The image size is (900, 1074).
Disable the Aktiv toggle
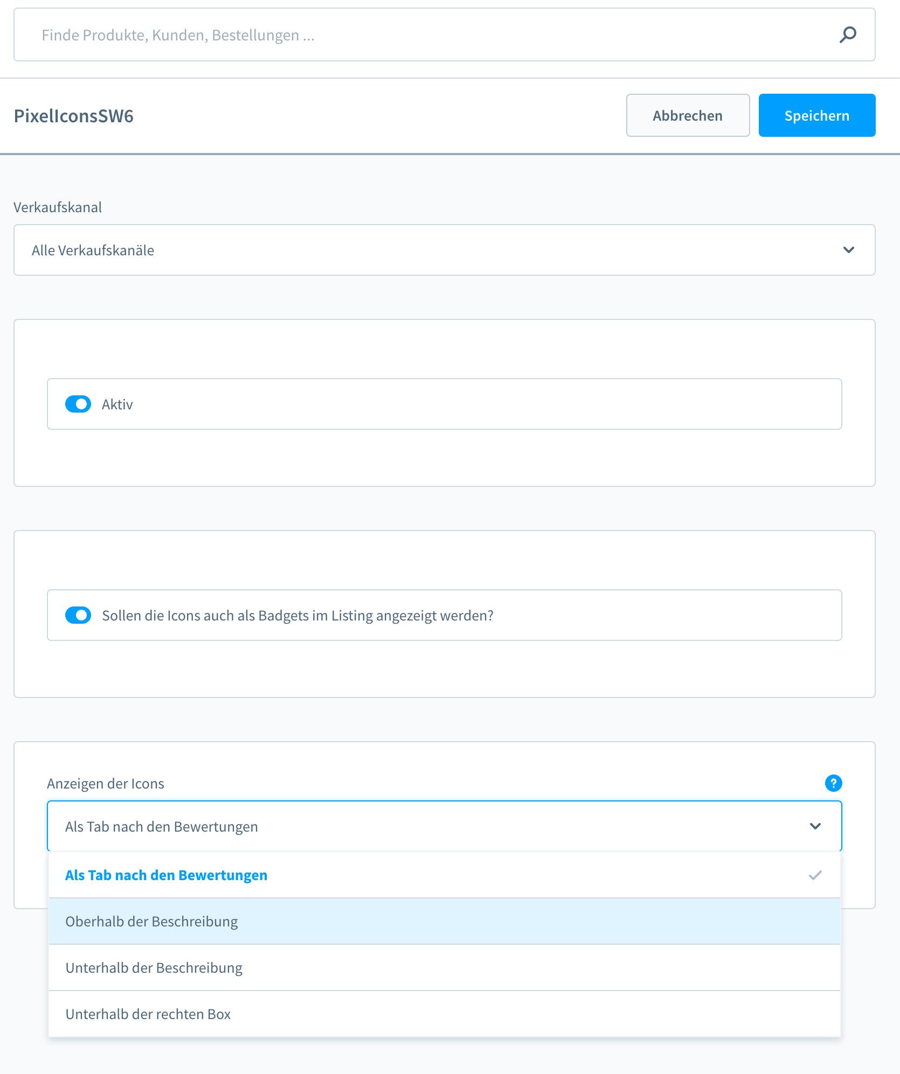(x=78, y=404)
